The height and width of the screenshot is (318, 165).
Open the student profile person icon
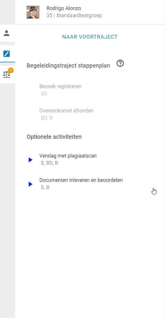pos(7,33)
